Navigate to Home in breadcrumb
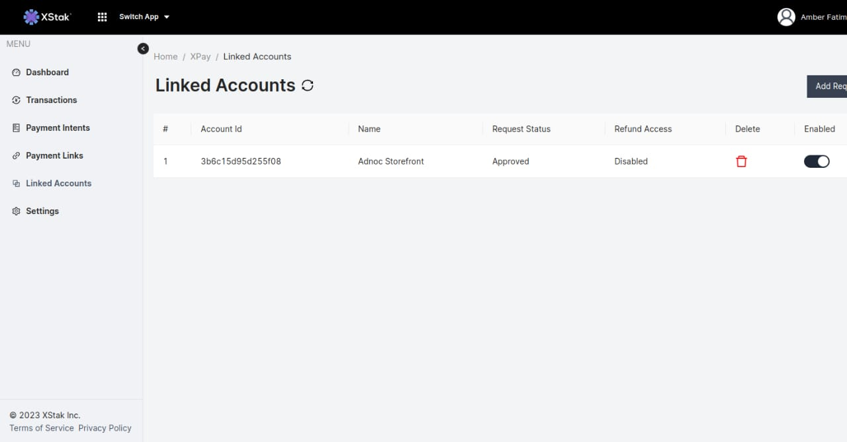Image resolution: width=847 pixels, height=442 pixels. (165, 57)
